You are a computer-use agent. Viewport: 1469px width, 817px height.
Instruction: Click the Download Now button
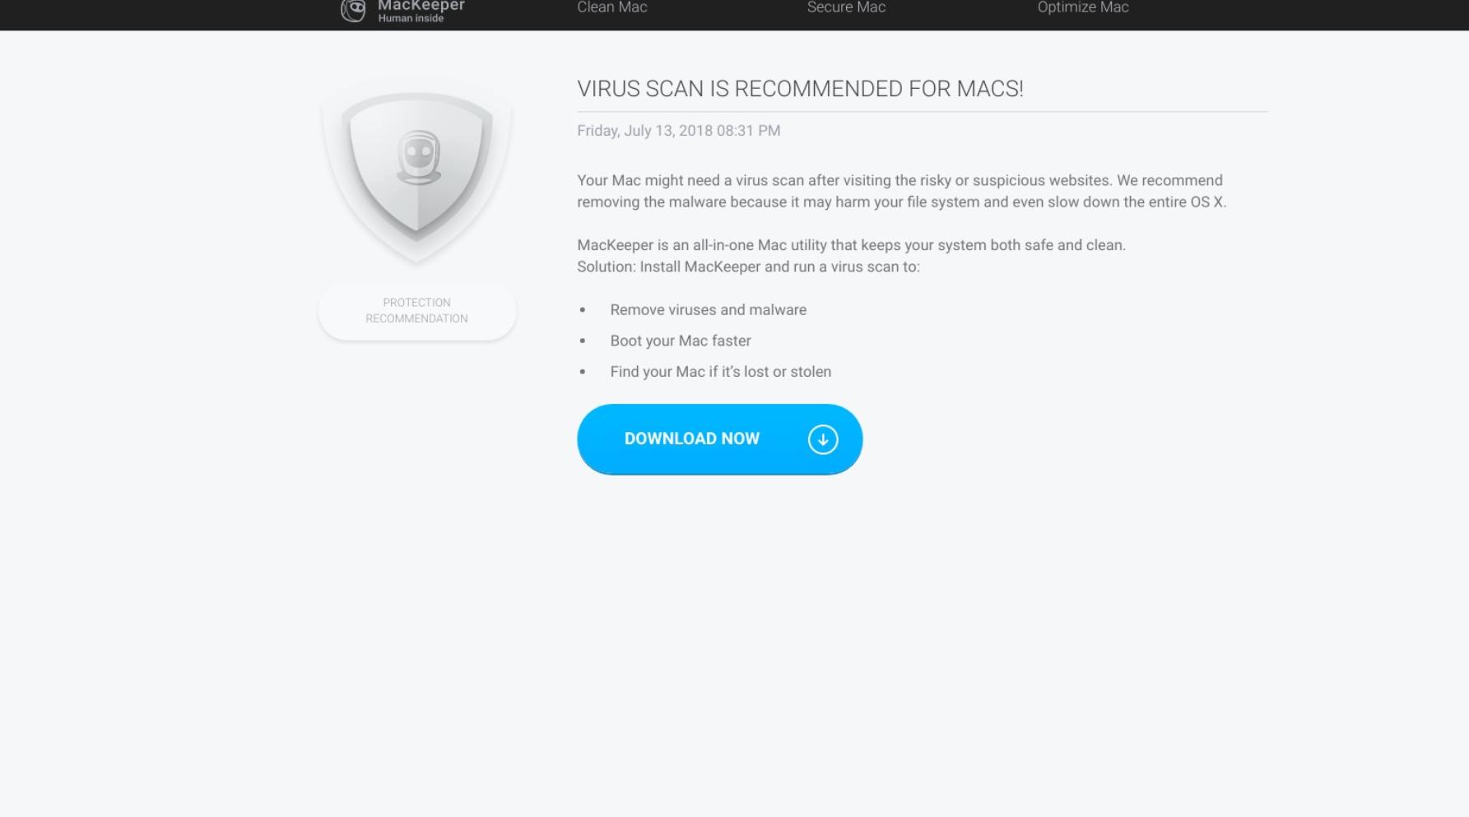point(720,439)
